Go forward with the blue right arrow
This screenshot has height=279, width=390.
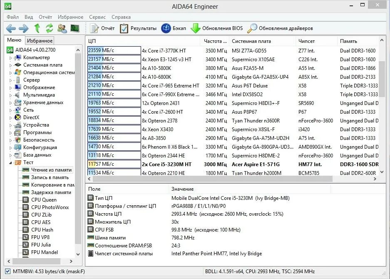pos(24,28)
